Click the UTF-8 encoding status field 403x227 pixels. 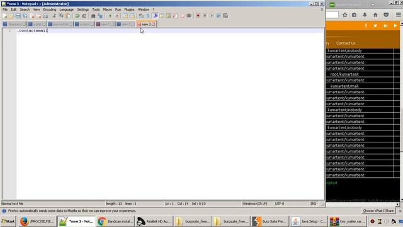(280, 204)
